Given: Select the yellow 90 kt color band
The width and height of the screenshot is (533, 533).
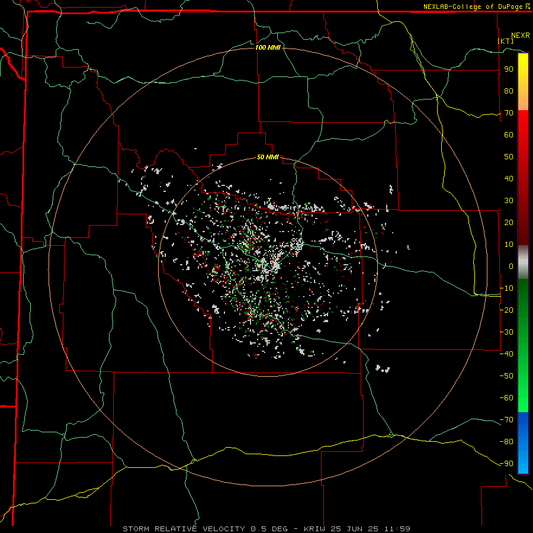Looking at the screenshot, I should click(x=523, y=69).
